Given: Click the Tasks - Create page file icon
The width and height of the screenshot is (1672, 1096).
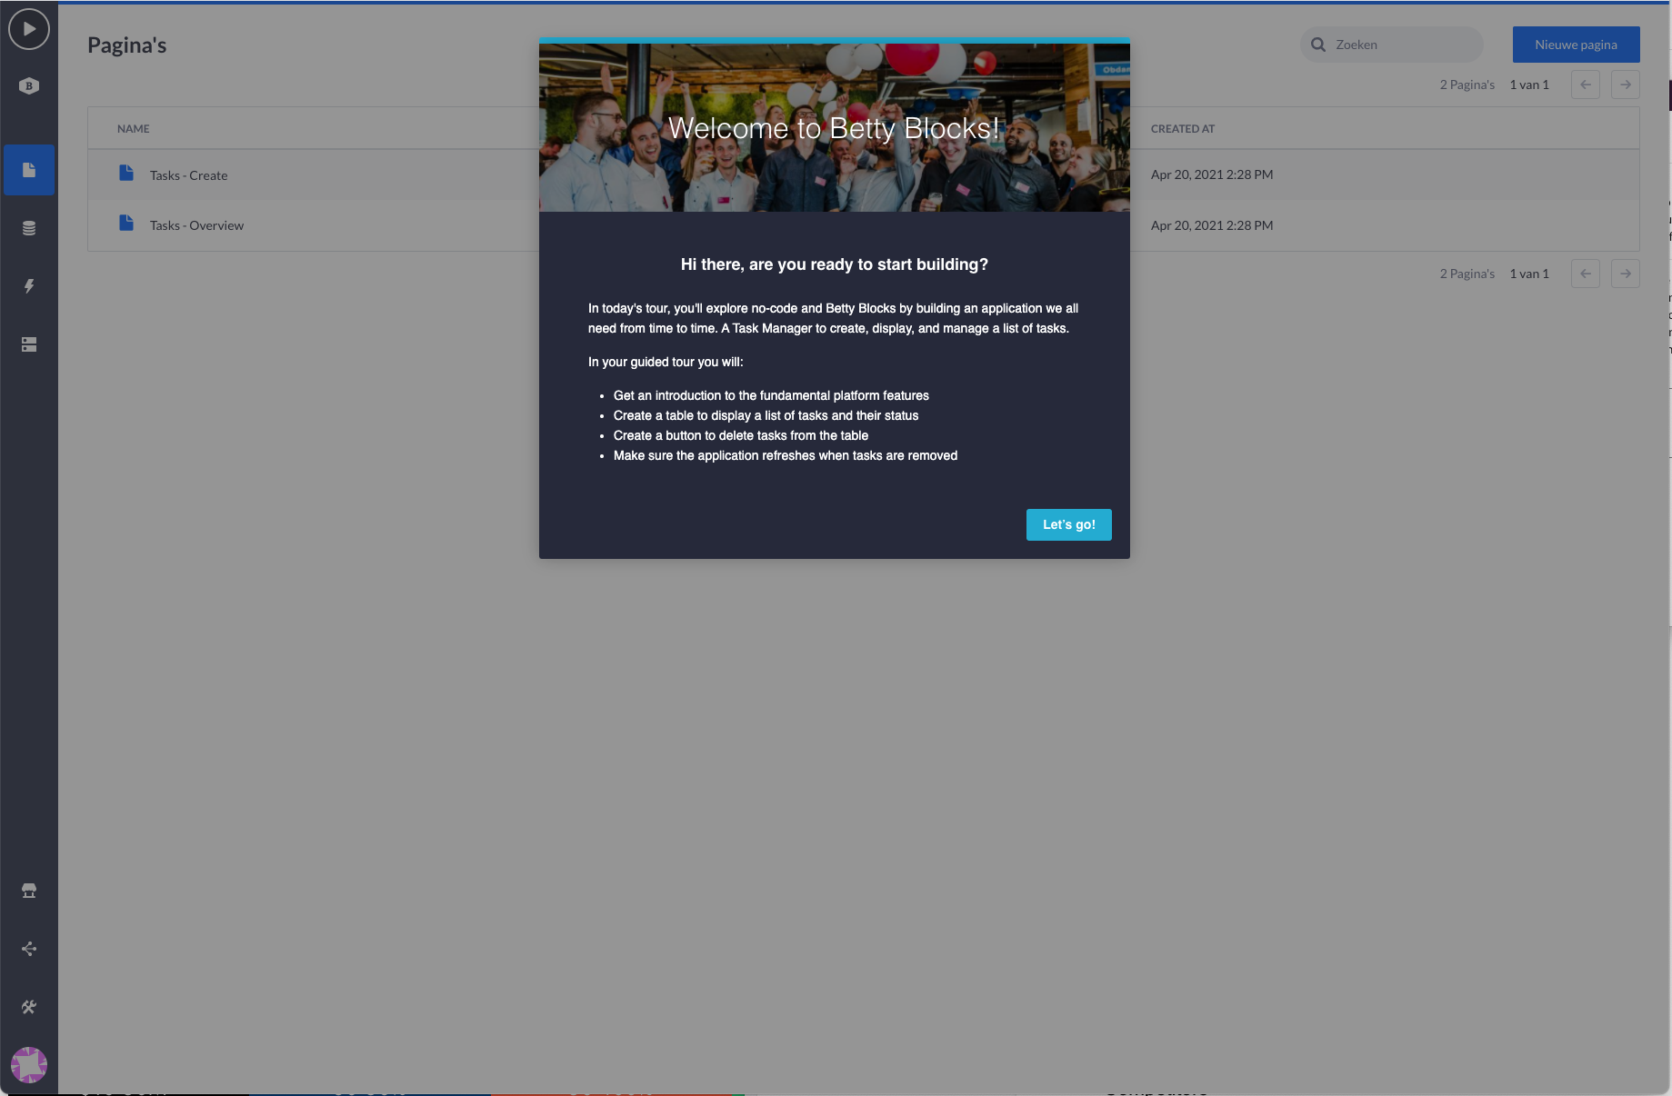Looking at the screenshot, I should pos(126,173).
